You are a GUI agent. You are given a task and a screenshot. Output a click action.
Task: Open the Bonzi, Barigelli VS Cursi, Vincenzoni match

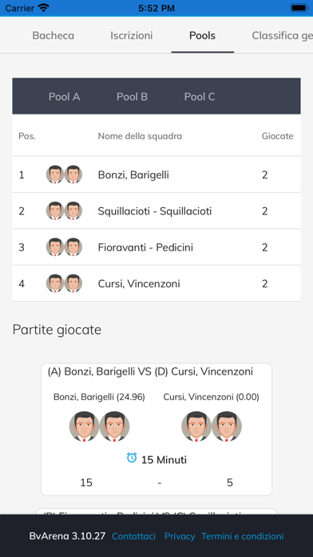click(x=156, y=429)
